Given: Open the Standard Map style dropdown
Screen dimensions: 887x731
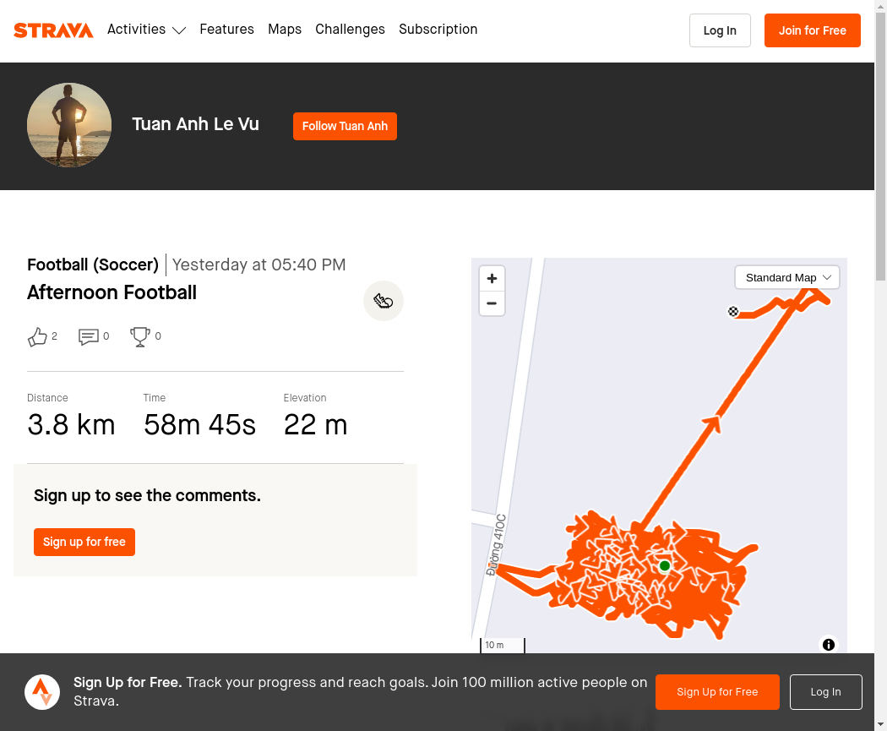Looking at the screenshot, I should 786,278.
